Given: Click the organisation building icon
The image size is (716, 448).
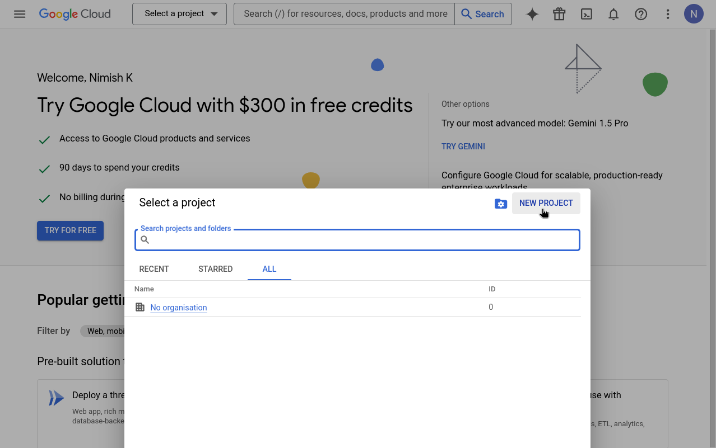Looking at the screenshot, I should pyautogui.click(x=140, y=306).
